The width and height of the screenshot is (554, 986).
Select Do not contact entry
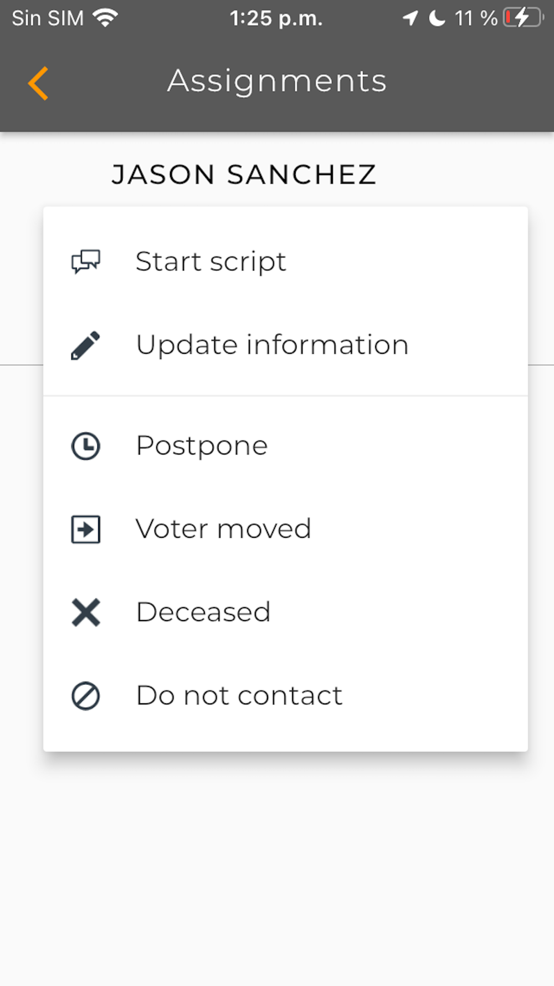pos(285,695)
